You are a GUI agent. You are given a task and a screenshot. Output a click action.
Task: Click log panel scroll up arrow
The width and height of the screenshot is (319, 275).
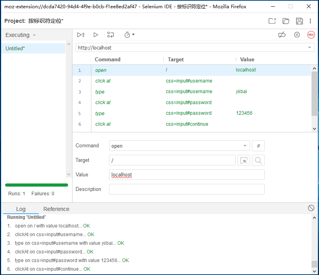click(x=314, y=218)
